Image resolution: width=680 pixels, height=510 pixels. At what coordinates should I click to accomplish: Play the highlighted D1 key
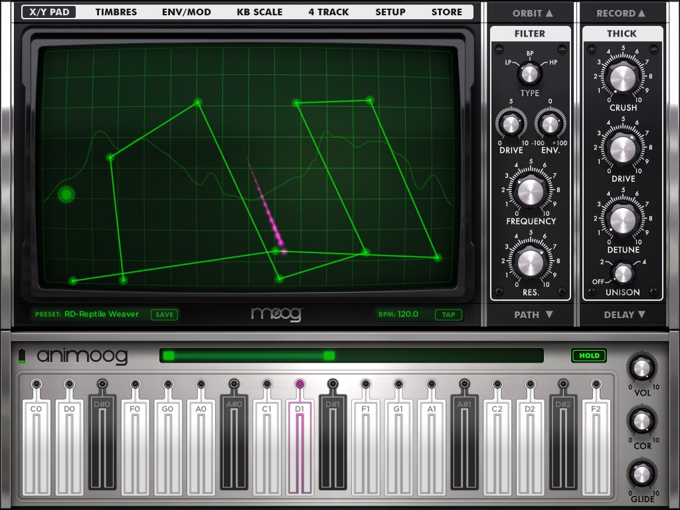tap(299, 447)
